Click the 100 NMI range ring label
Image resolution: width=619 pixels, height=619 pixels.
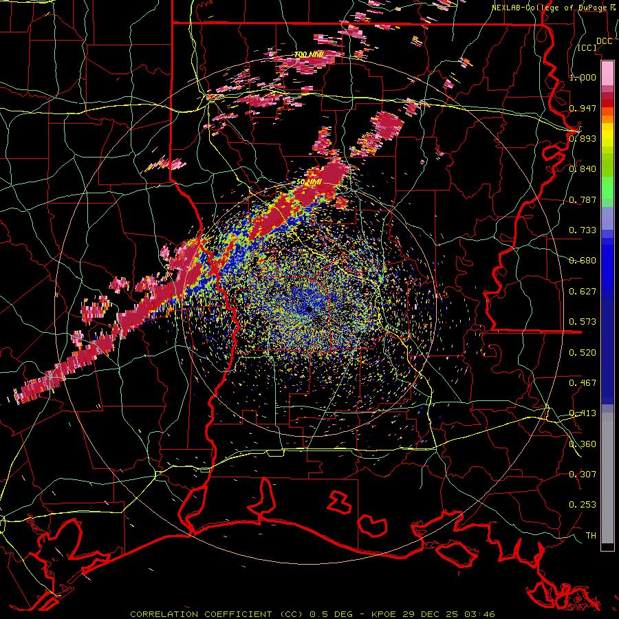click(x=309, y=54)
